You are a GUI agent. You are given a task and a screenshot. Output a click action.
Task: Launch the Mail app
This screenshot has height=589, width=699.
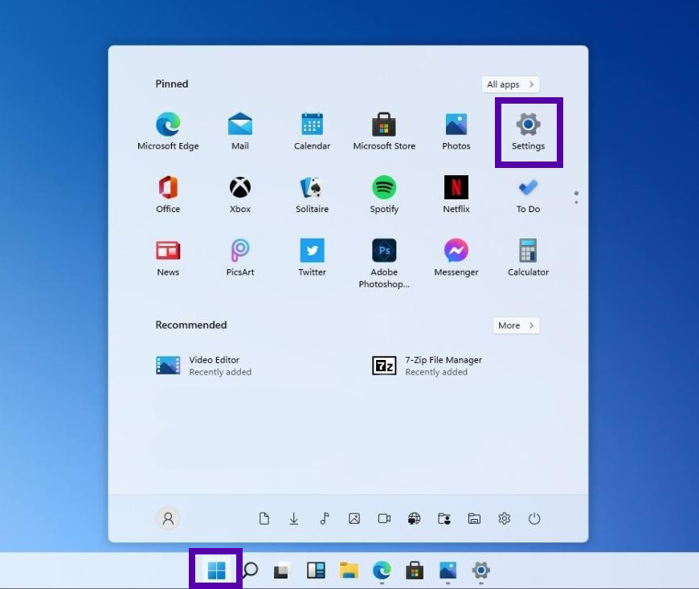(240, 131)
